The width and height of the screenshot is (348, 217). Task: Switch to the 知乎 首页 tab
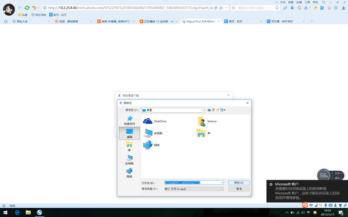tap(242, 21)
